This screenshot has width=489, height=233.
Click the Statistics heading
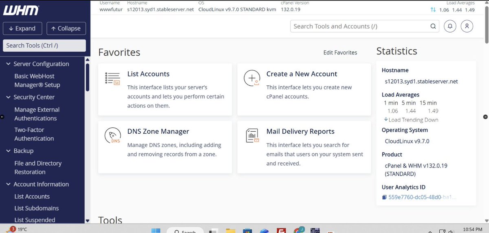coord(396,51)
